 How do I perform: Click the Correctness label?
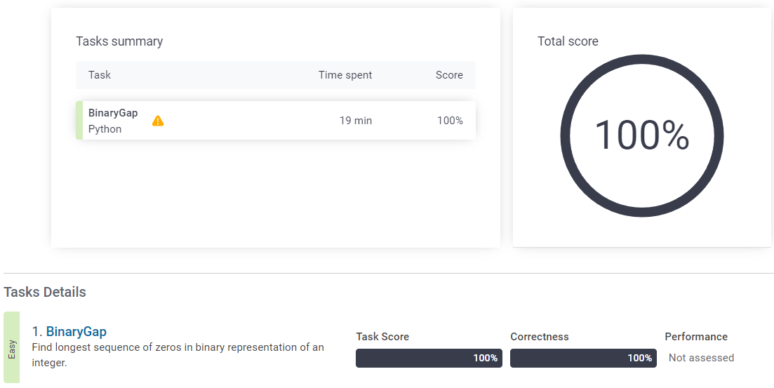(x=540, y=337)
